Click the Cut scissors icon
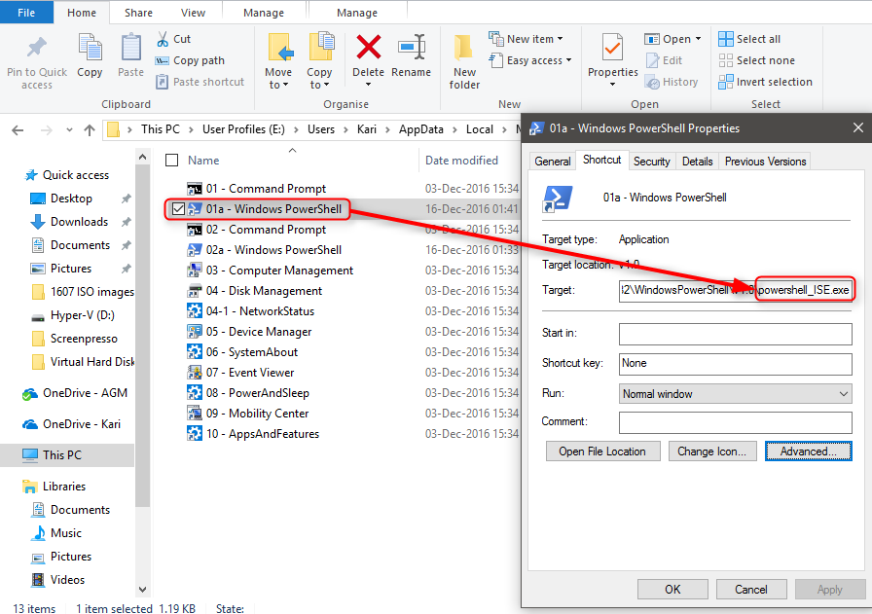The image size is (872, 614). point(163,39)
